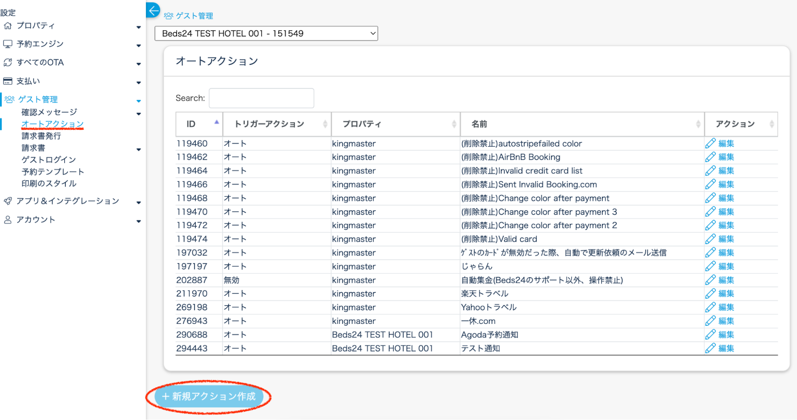
Task: Click the pencil icon for じゃらん row
Action: point(710,266)
